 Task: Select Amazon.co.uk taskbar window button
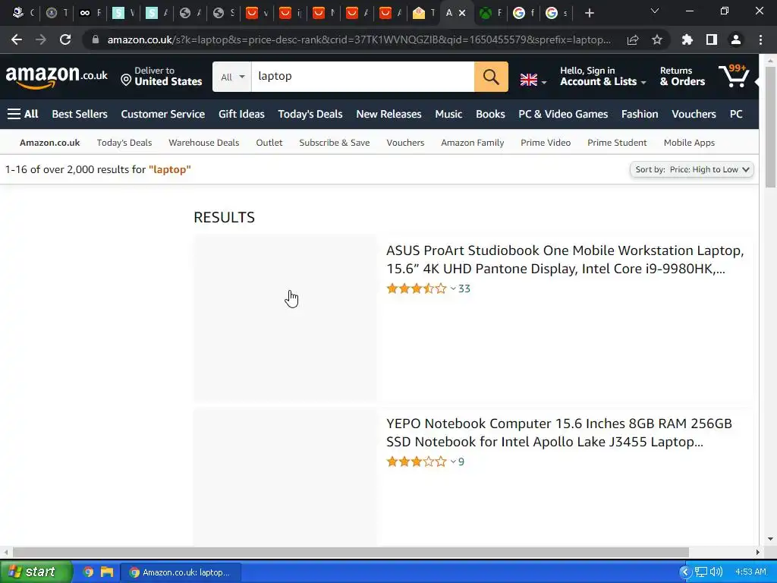(x=181, y=572)
